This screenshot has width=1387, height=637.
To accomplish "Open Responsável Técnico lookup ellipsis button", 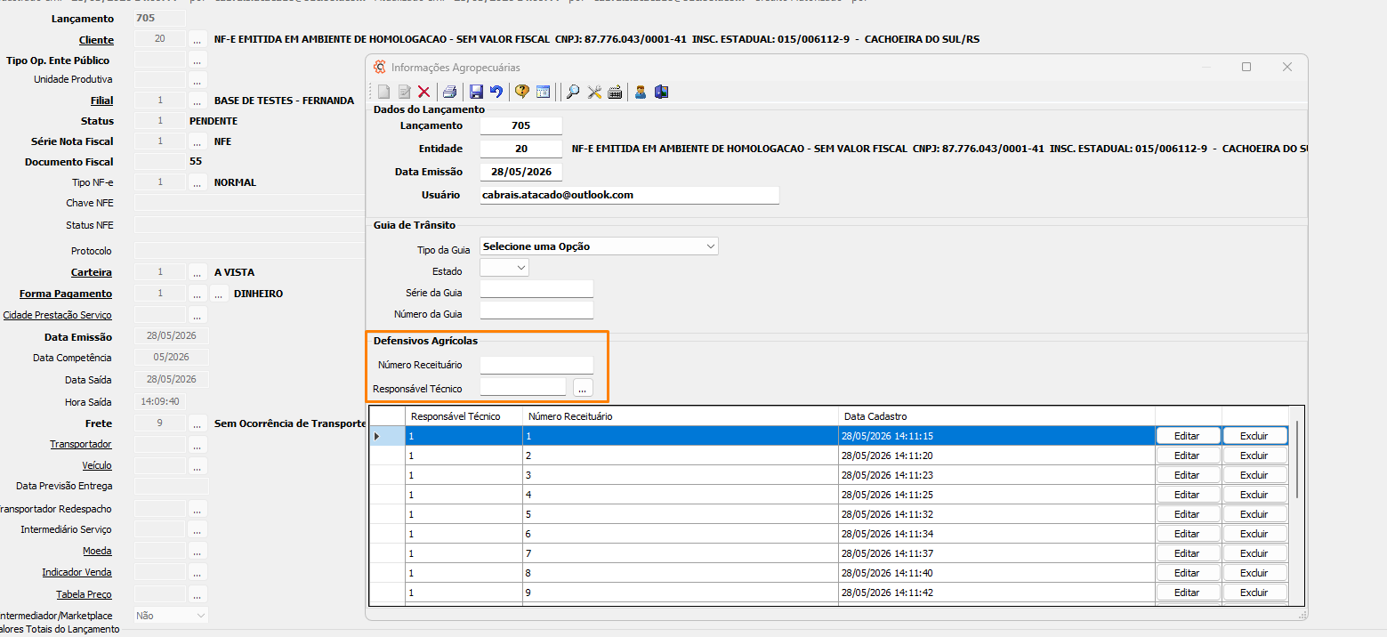I will click(x=583, y=388).
